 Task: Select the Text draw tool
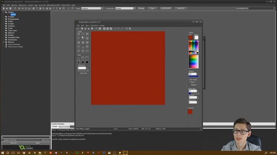(x=79, y=51)
